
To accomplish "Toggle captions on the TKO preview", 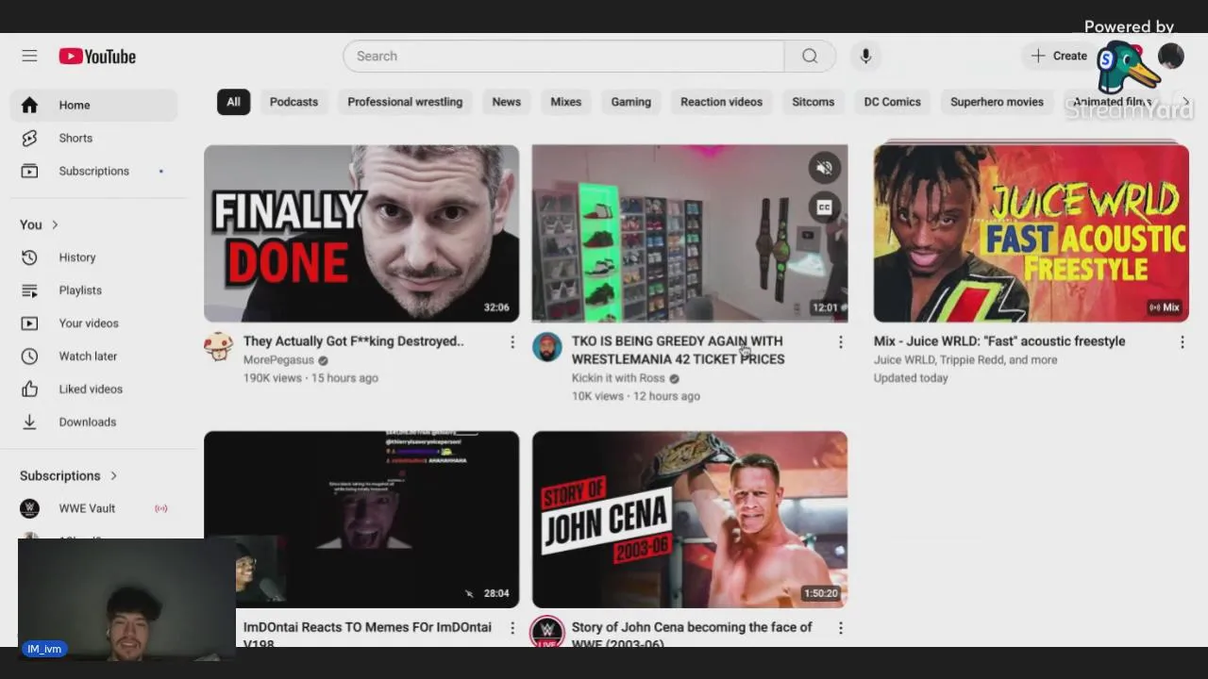I will [x=824, y=207].
